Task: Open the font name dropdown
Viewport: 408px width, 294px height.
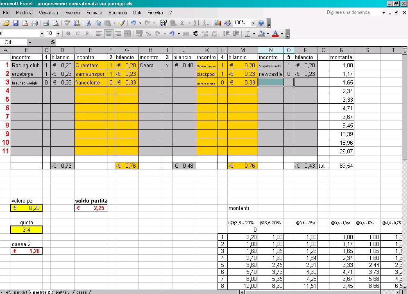Action: click(42, 34)
